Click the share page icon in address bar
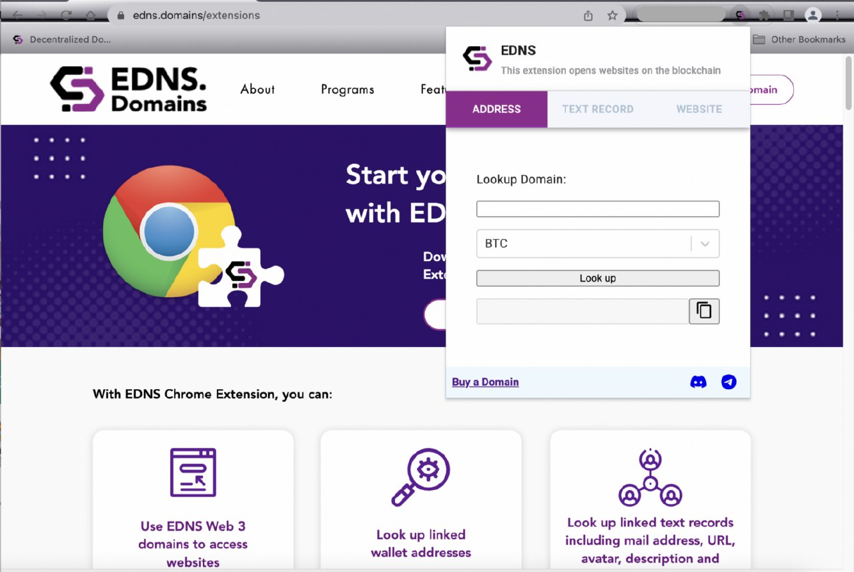Screen dimensions: 854x572 [588, 15]
